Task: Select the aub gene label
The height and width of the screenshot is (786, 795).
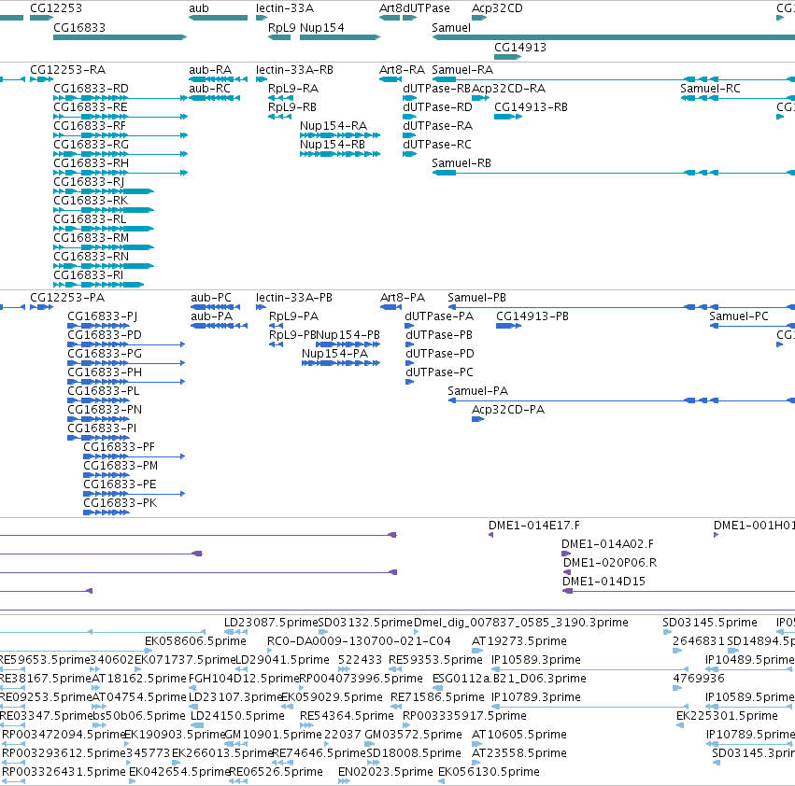Action: click(x=199, y=8)
